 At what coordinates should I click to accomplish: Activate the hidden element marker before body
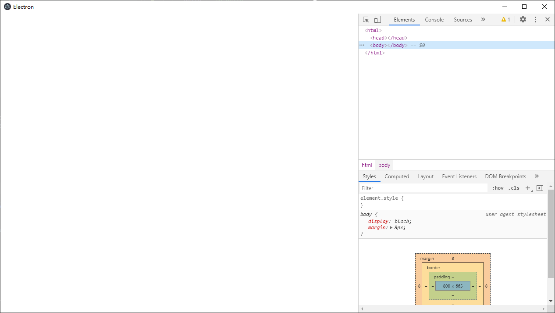pos(361,45)
